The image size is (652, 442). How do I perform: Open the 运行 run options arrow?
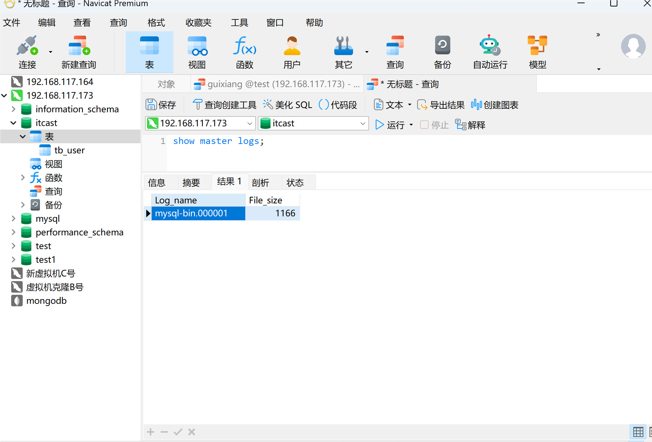(x=411, y=125)
